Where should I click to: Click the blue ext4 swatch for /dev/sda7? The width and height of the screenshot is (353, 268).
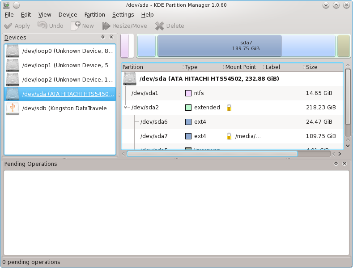coord(188,136)
